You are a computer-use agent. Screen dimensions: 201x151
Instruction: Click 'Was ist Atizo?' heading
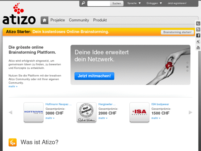coord(40,142)
